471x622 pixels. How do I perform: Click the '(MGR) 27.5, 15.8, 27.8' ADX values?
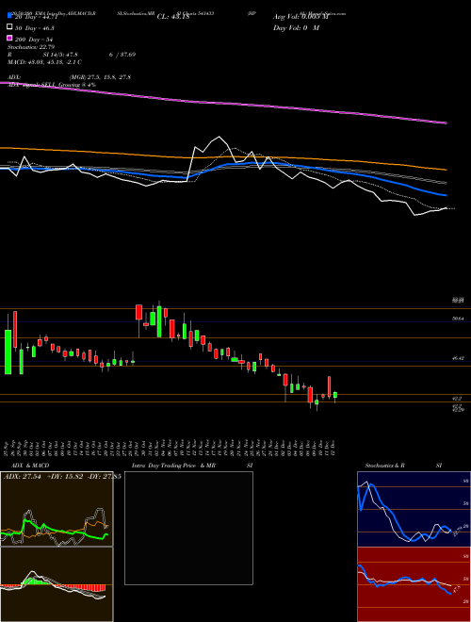(x=100, y=77)
